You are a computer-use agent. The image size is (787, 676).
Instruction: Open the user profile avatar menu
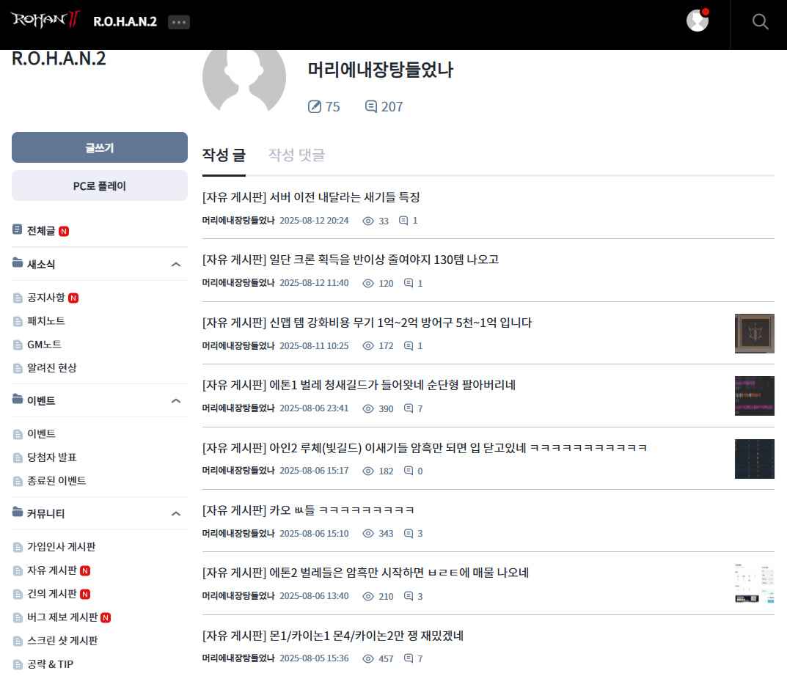pyautogui.click(x=698, y=21)
